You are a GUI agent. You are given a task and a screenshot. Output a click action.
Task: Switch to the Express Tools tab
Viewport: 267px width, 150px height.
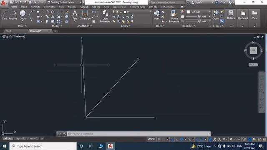(x=119, y=7)
